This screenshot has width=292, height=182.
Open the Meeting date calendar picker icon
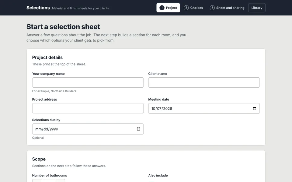[254, 109]
